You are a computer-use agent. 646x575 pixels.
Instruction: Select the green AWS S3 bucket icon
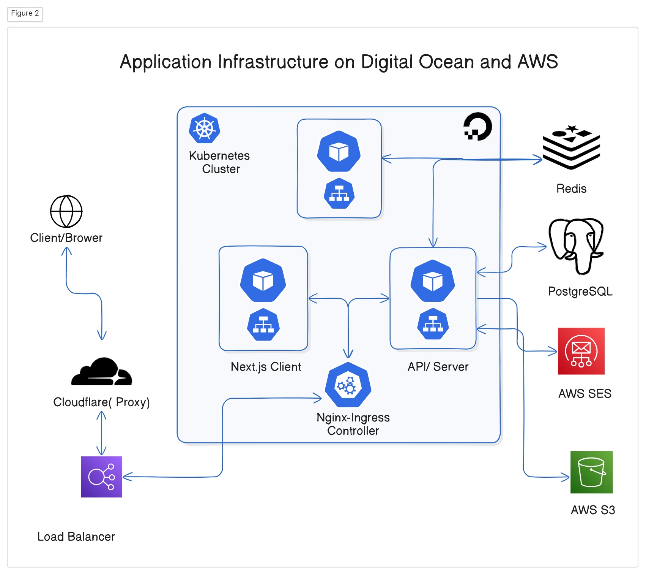tap(592, 472)
